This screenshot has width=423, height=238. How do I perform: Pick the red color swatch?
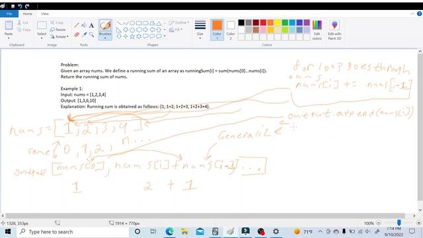pos(263,22)
